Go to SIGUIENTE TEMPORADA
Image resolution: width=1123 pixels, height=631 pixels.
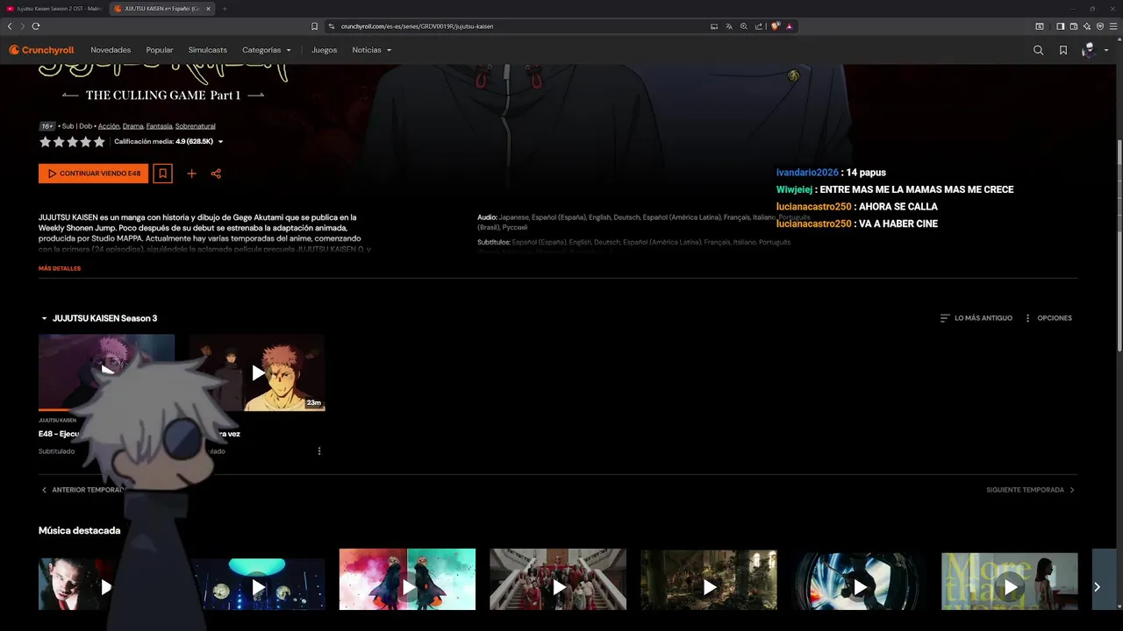coord(1030,490)
